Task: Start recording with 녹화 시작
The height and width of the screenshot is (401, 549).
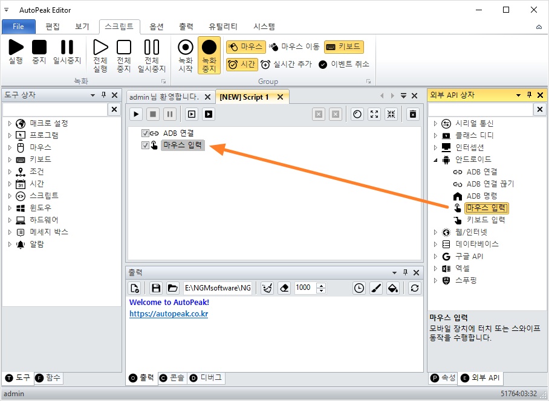Action: pos(186,56)
